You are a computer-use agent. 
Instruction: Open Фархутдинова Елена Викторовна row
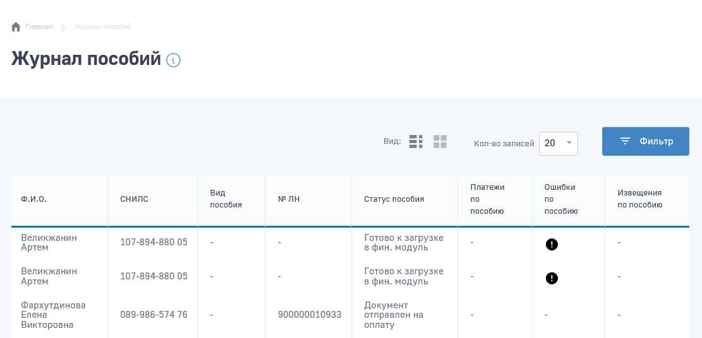point(53,315)
